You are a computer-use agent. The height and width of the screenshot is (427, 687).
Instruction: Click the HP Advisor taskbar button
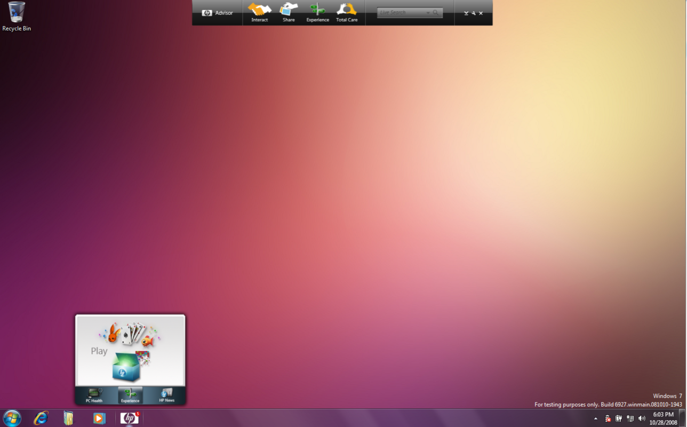pyautogui.click(x=129, y=418)
